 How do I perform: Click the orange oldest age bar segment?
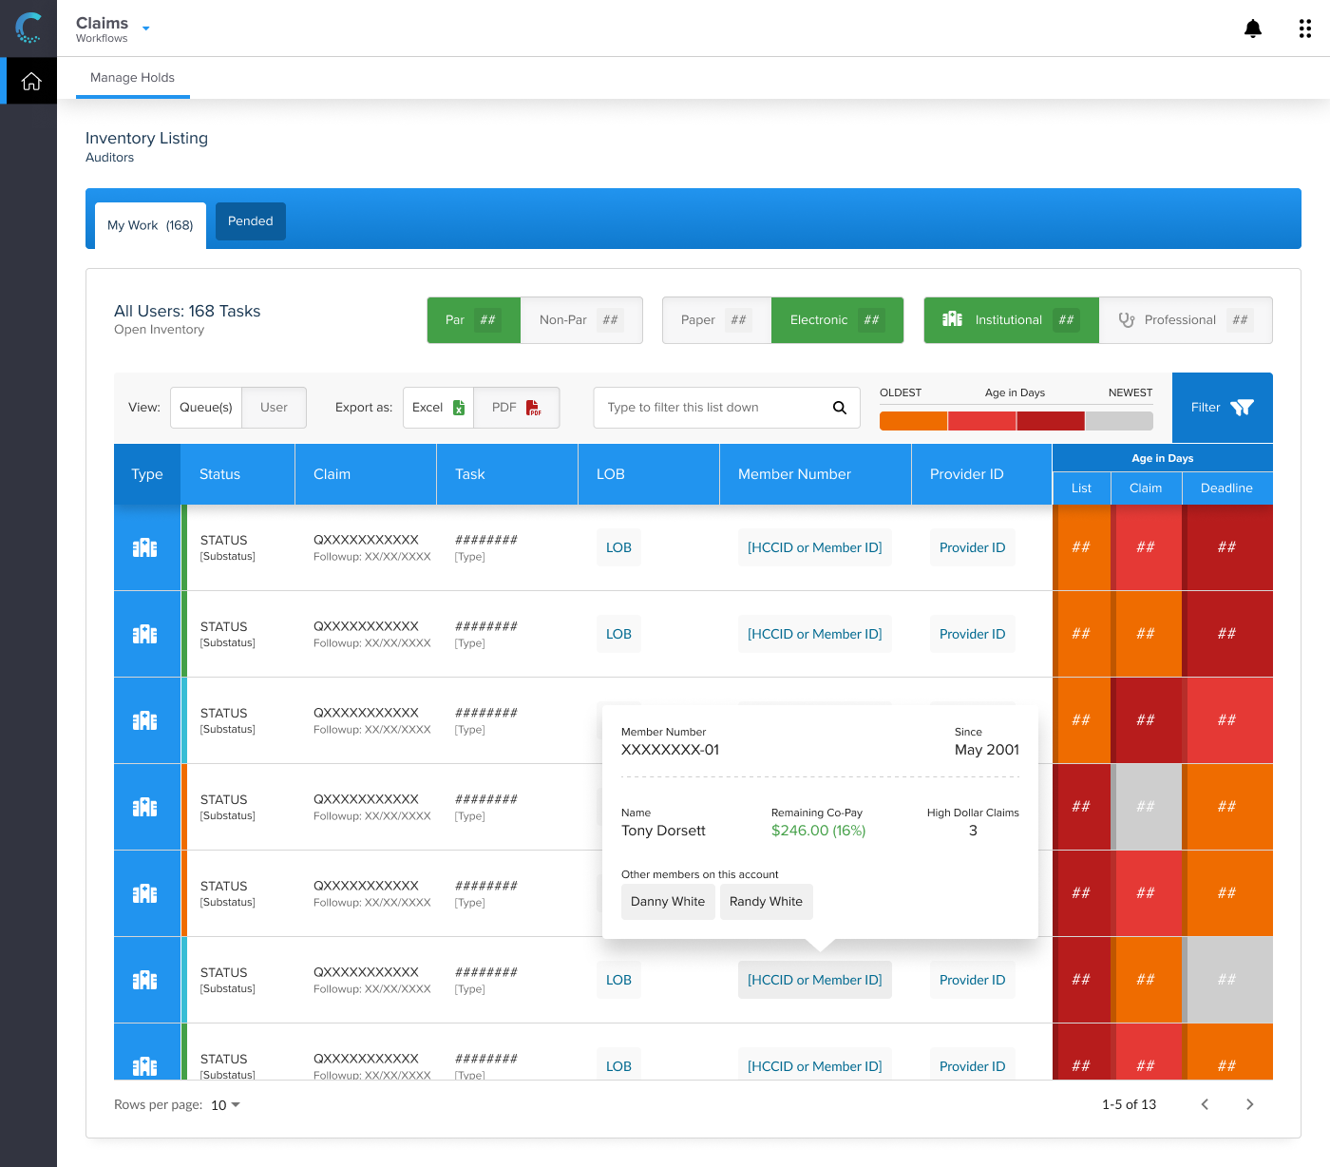(x=913, y=421)
